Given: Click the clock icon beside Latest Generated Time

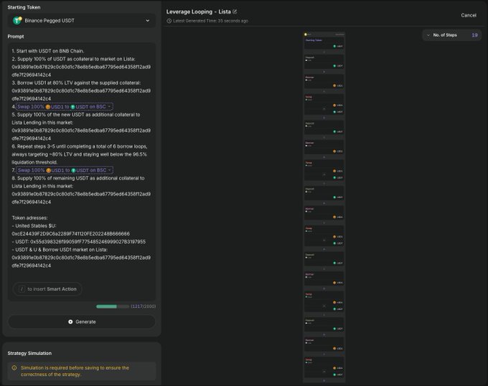Looking at the screenshot, I should point(169,21).
